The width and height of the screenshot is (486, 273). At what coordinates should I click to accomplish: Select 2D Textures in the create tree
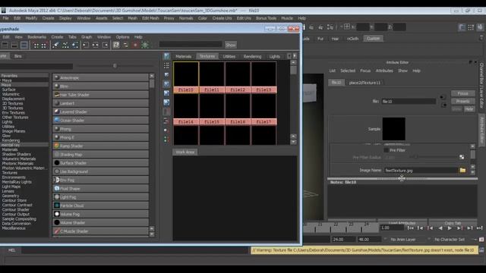point(12,103)
